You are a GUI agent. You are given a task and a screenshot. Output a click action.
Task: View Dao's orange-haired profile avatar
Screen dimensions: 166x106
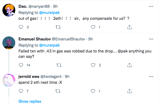9,10
